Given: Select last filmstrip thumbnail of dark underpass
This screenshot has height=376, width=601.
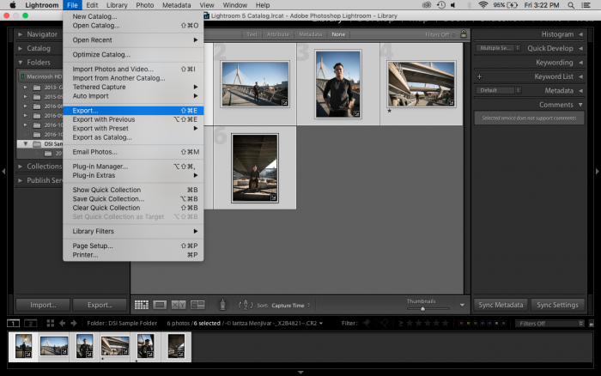Looking at the screenshot, I should tap(176, 346).
